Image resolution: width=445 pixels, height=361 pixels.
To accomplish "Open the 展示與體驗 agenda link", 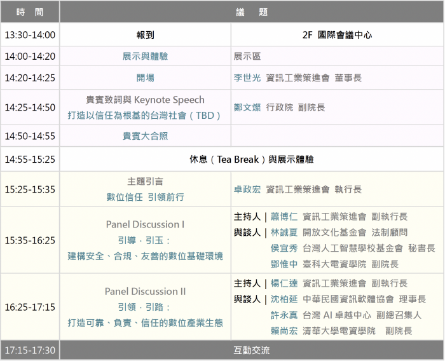I will click(x=145, y=57).
